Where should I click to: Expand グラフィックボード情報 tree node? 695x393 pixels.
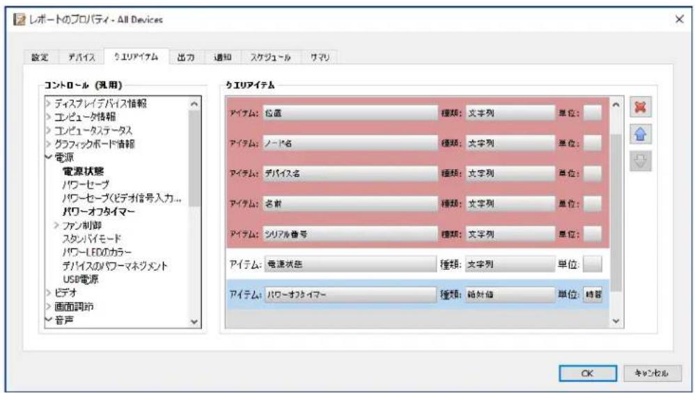[48, 144]
